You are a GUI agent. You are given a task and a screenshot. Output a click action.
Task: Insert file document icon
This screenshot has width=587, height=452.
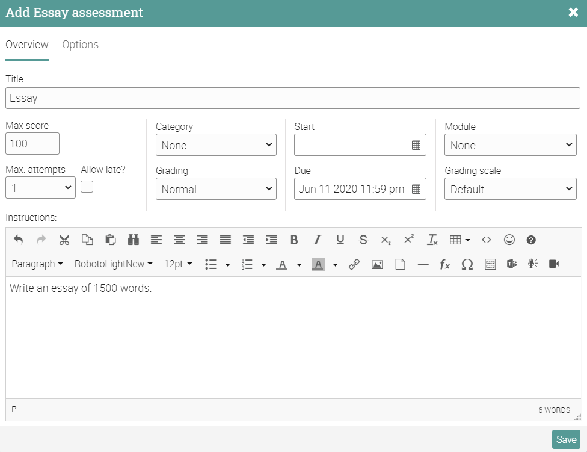click(x=400, y=264)
